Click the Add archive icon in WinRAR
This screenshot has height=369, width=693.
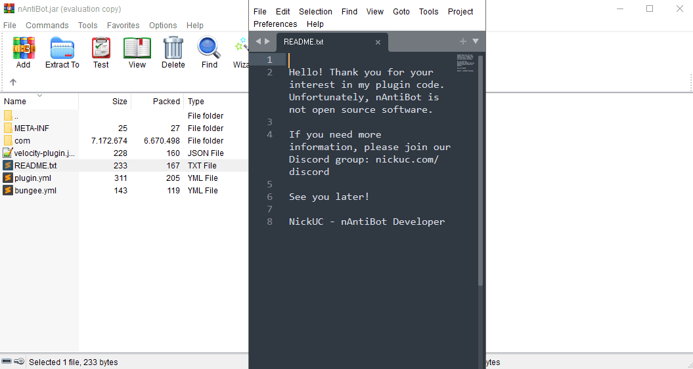(24, 48)
